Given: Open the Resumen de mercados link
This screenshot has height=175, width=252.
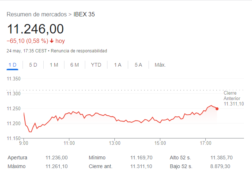Looking at the screenshot, I should click(x=37, y=15).
